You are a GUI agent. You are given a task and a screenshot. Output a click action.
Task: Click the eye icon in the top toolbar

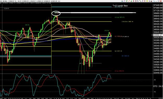pyautogui.click(x=122, y=1)
